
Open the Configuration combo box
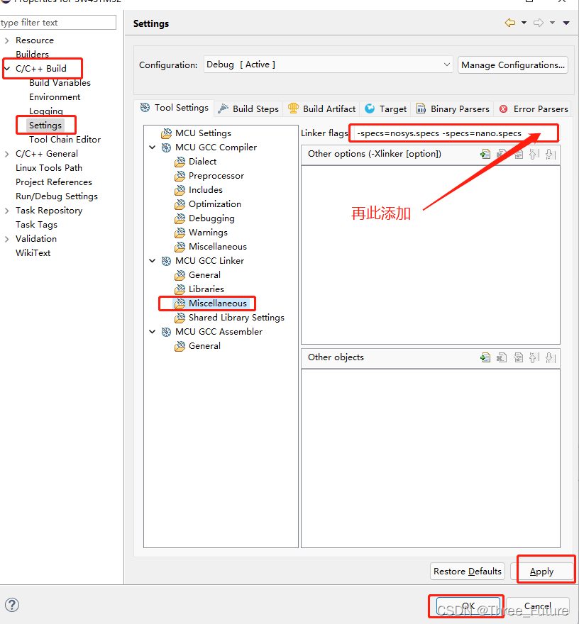[x=329, y=65]
